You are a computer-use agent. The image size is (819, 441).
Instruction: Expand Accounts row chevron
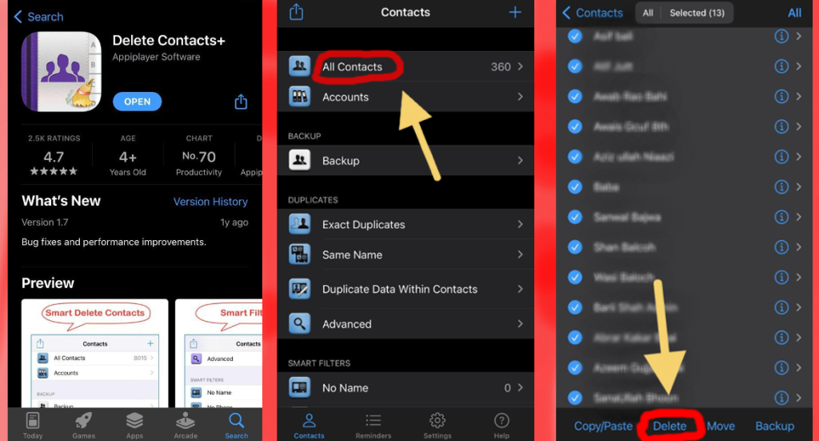(x=520, y=97)
